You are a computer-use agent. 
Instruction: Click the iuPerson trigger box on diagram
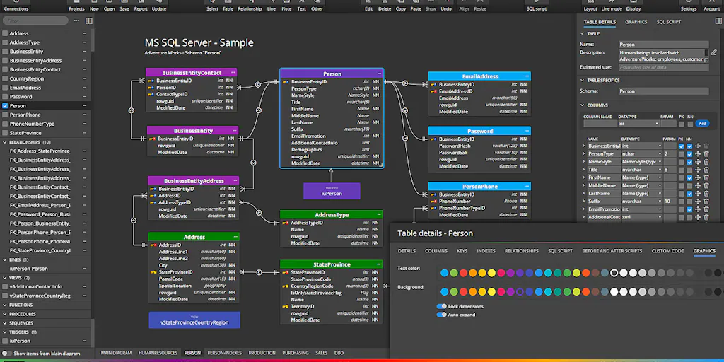pos(332,191)
